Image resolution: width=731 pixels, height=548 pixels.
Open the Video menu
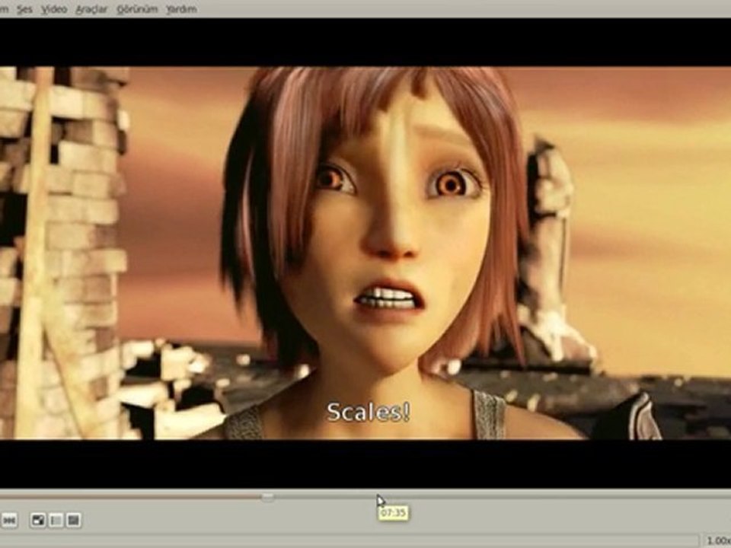click(54, 9)
